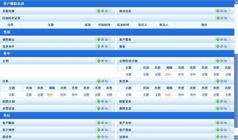Image resolution: width=238 pixels, height=140 pixels.
Task: Click the plus icon for 退货单
Action: point(98,137)
